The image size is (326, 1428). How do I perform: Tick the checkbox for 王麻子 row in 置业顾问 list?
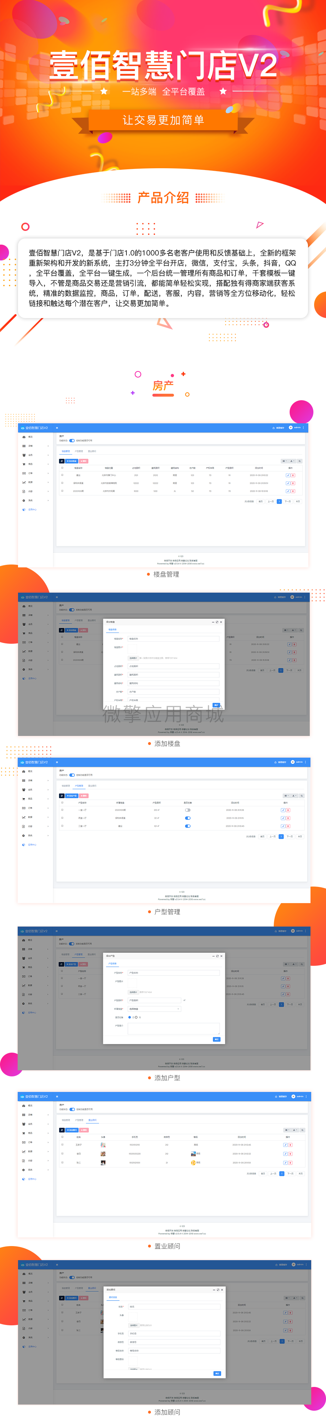click(62, 1145)
